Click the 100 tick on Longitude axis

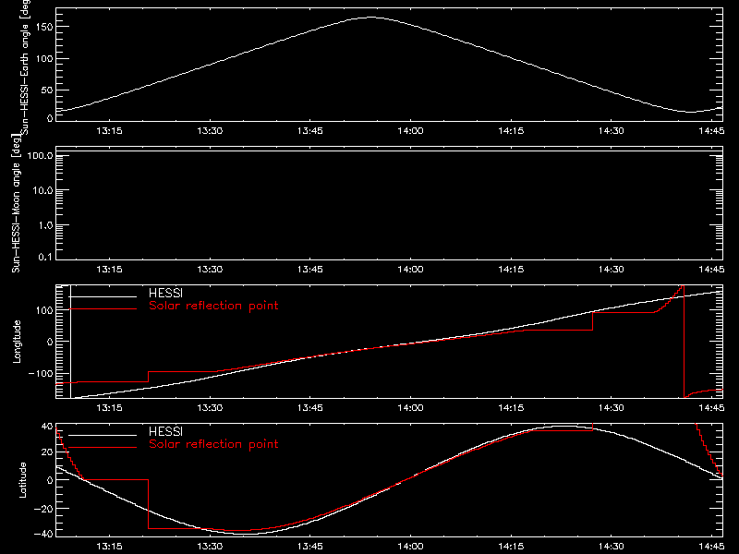(44, 310)
